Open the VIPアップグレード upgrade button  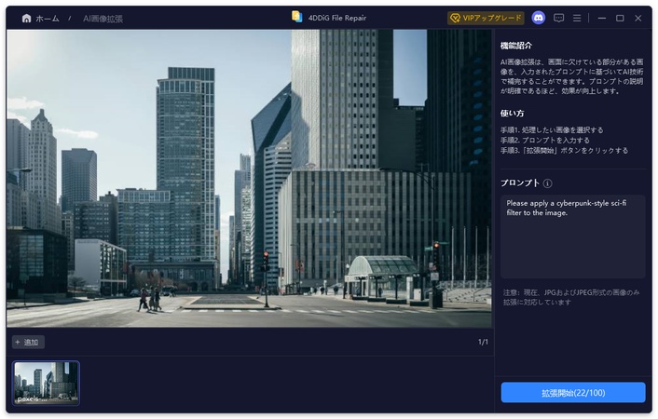[x=486, y=18]
